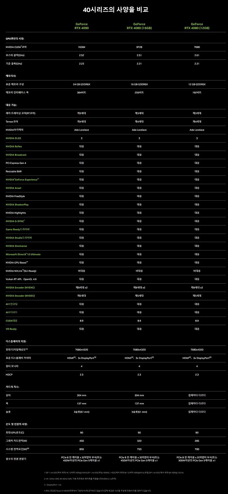
Task: Click the NVIDIA GeForce Experience link
Action: (22, 180)
